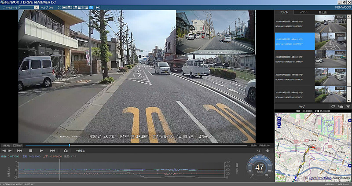352x186 pixels.
Task: Click the main front camera video
Action: coord(137,76)
